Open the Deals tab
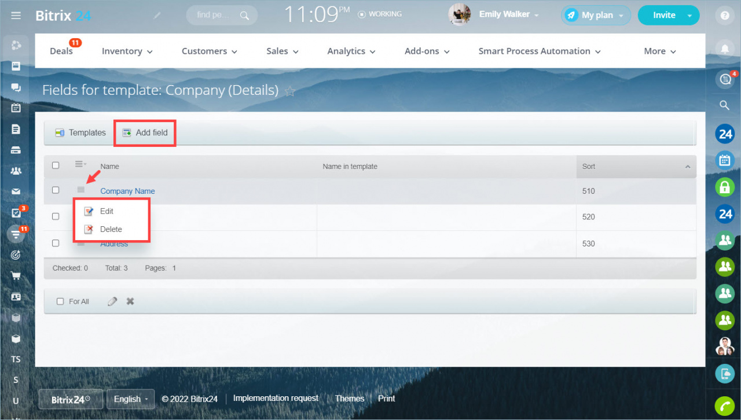Viewport: 741px width, 420px height. pyautogui.click(x=61, y=51)
